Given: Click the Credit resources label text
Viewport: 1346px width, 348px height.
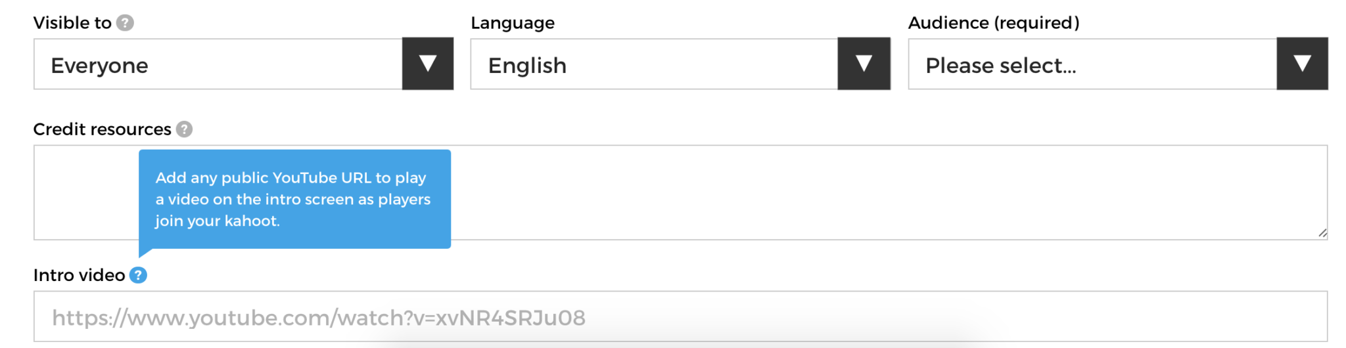Looking at the screenshot, I should click(x=102, y=129).
